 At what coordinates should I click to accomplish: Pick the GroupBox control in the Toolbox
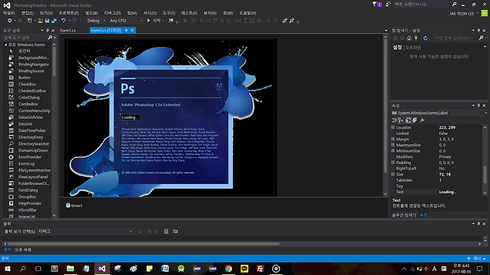[x=27, y=197]
